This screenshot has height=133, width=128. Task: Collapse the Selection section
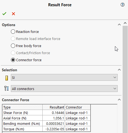point(119,70)
